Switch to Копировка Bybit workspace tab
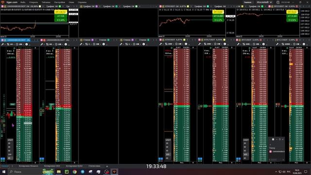This screenshot has height=175, width=311. [x=74, y=166]
